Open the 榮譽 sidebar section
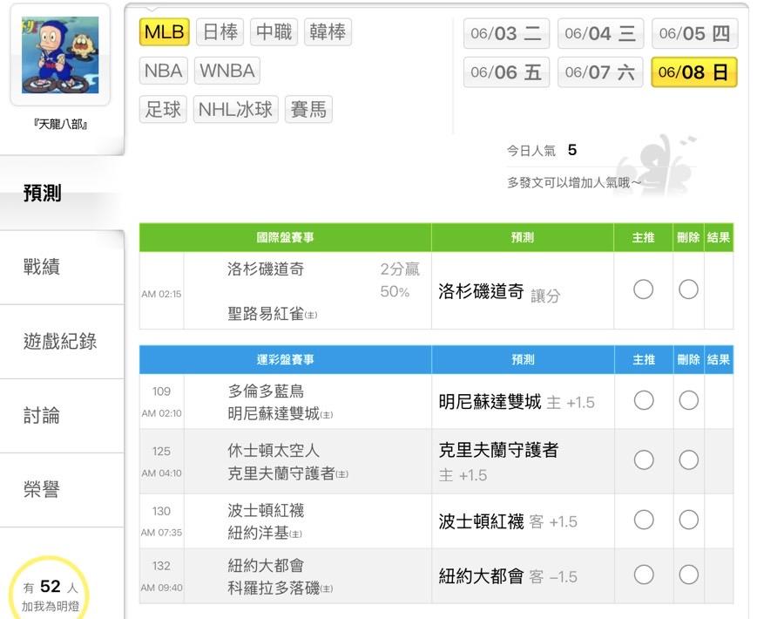The image size is (757, 619). [62, 490]
